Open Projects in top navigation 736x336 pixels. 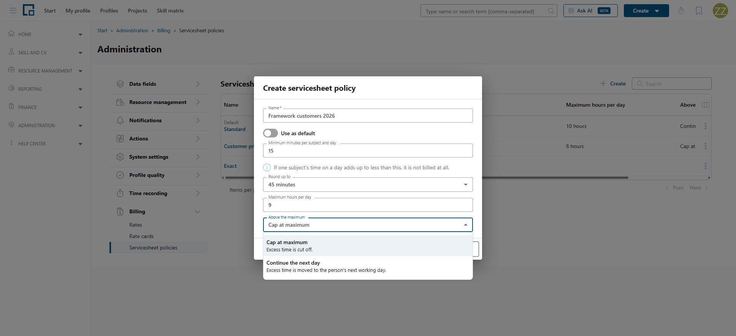(x=138, y=11)
